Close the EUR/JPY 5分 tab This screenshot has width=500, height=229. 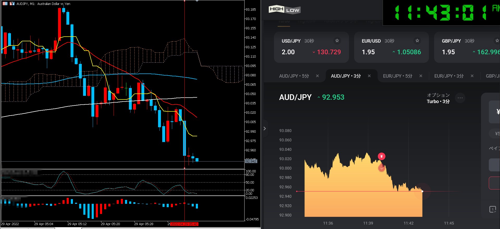coord(421,76)
